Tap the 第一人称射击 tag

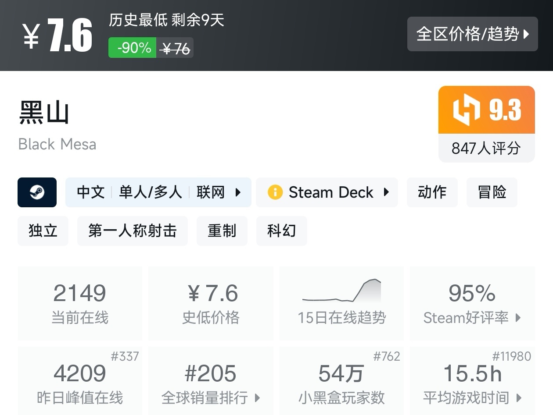tap(132, 231)
